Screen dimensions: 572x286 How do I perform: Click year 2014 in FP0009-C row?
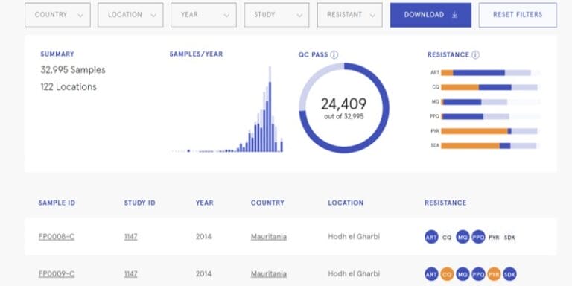point(204,273)
